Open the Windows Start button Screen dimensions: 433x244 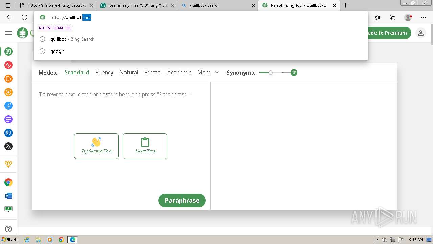tap(9, 240)
